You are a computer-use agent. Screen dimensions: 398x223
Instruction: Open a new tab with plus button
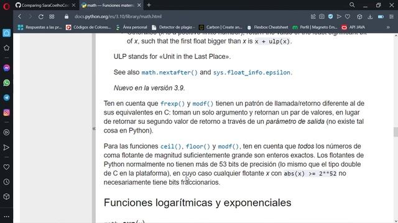(149, 5)
